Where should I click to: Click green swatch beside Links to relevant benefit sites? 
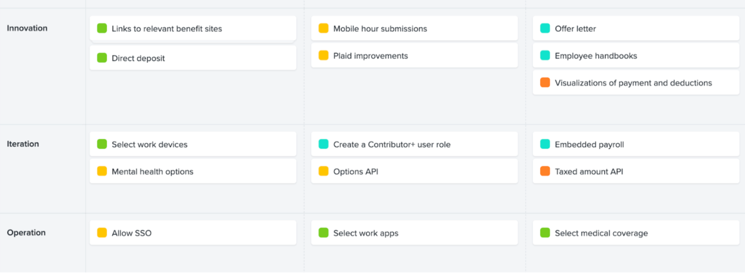point(102,28)
